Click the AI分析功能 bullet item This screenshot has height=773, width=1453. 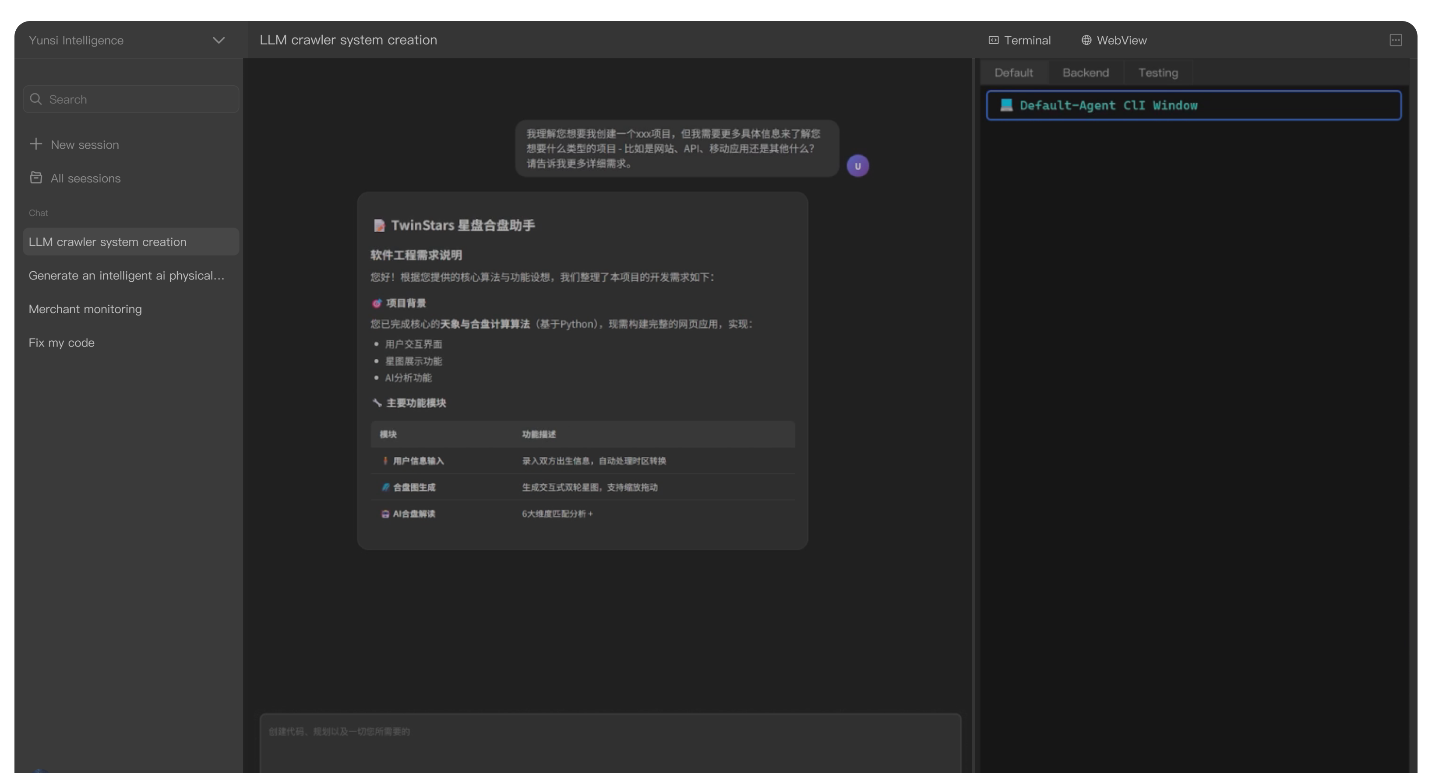pyautogui.click(x=409, y=378)
